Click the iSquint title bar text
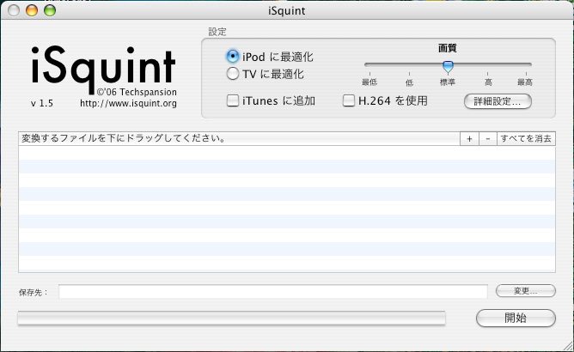This screenshot has width=574, height=352. click(287, 11)
